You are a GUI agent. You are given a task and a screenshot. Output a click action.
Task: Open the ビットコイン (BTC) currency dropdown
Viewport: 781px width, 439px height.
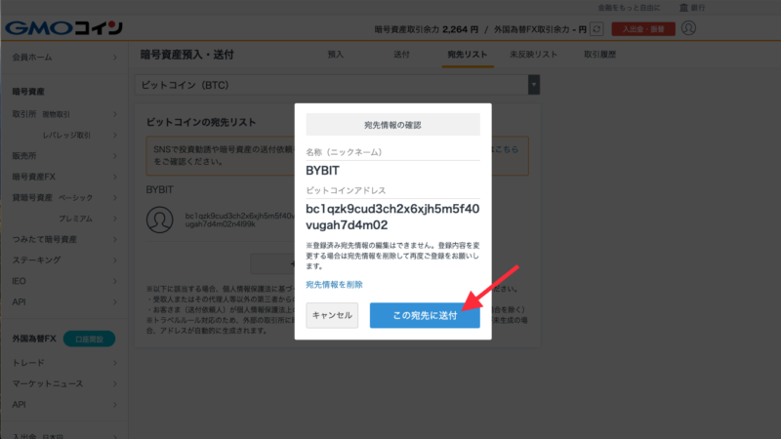click(x=337, y=85)
